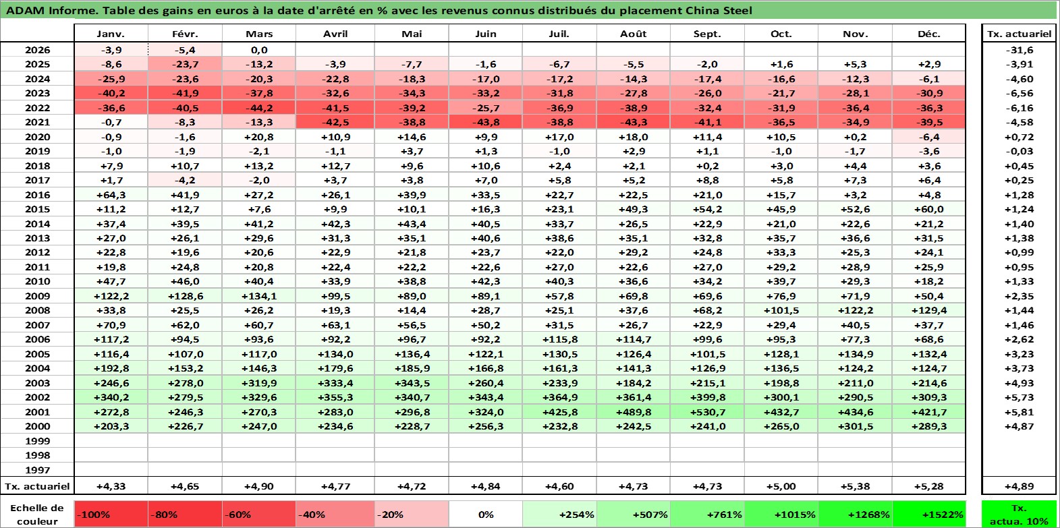Click the -100% color scale swatch
Viewport: 1060px width, 528px height.
[111, 515]
